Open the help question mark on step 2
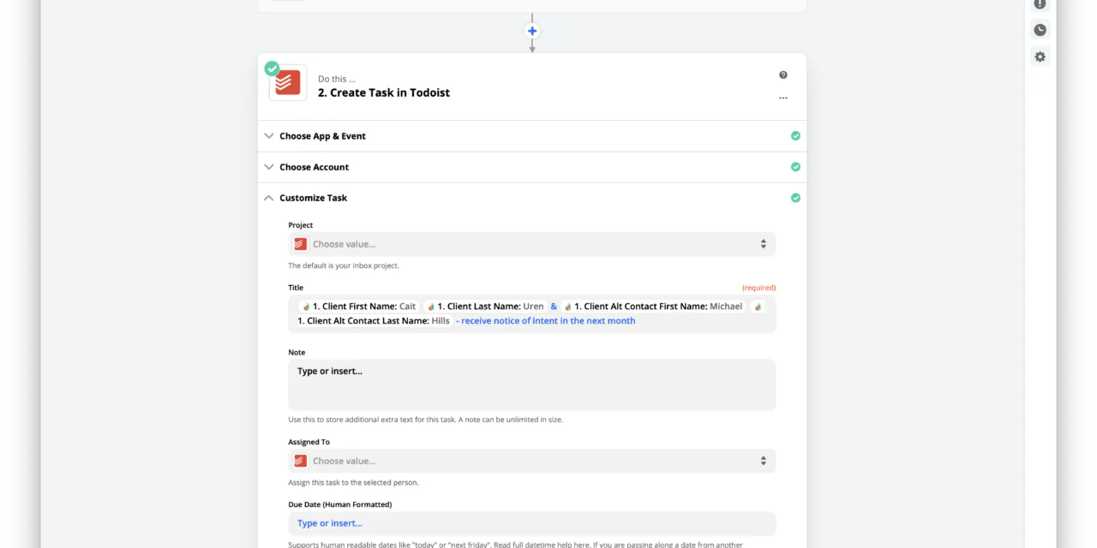The image size is (1097, 548). click(783, 75)
